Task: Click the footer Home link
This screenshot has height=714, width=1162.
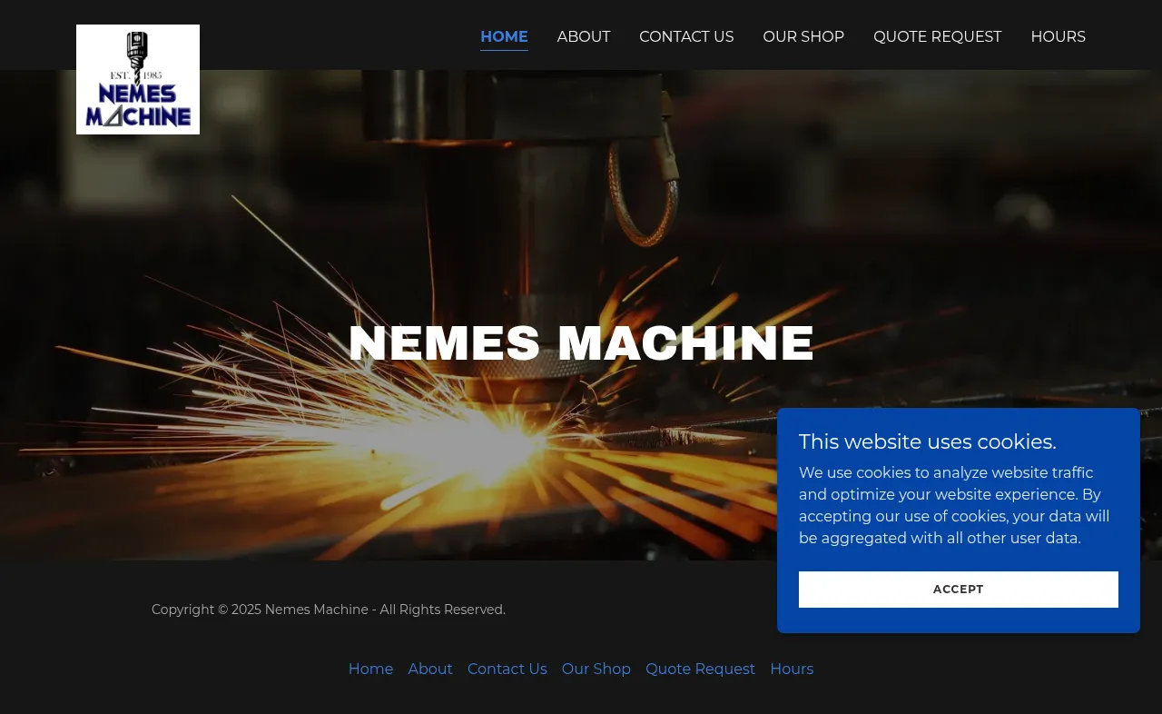Action: coord(370,669)
